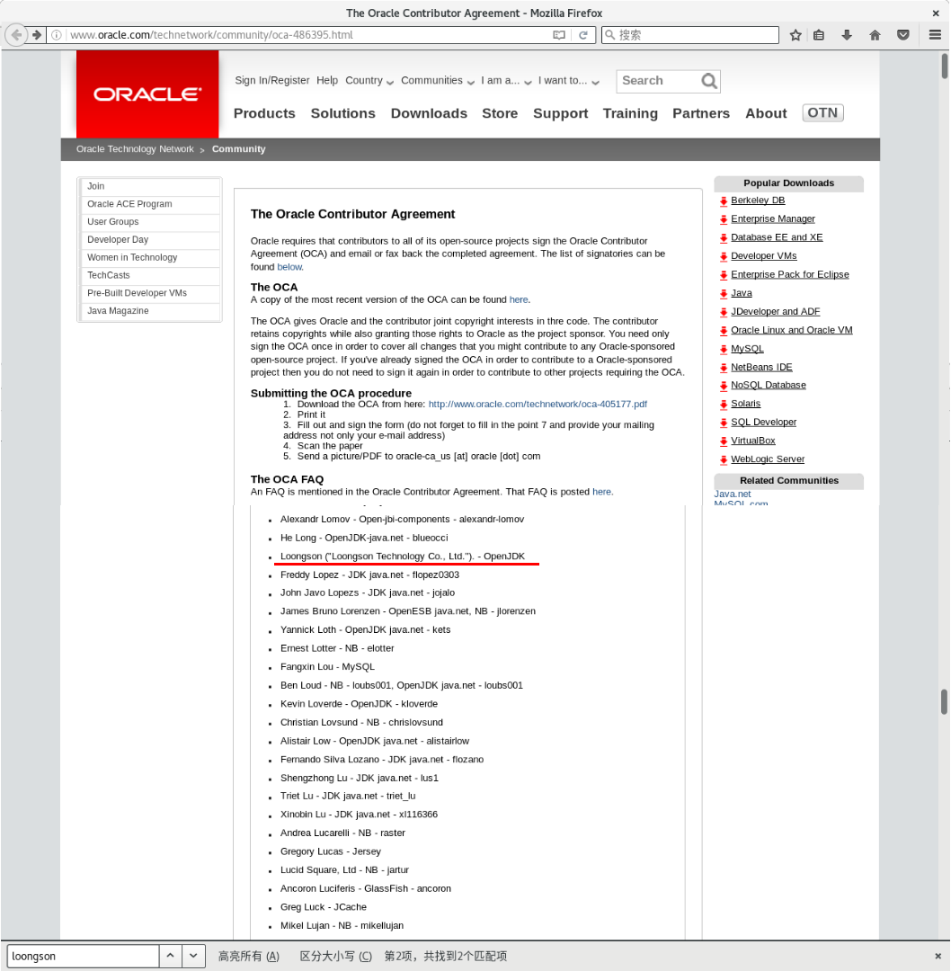
Task: Toggle 区分大小写 (match case) in find bar
Action: coord(336,956)
